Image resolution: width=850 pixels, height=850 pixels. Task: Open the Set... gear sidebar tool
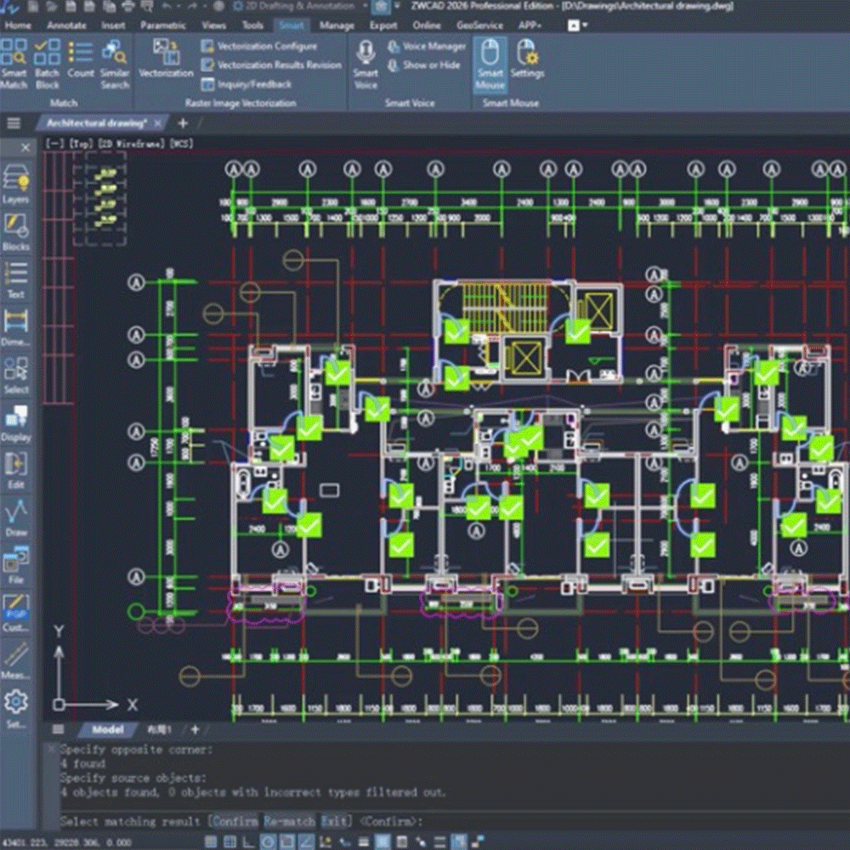click(x=15, y=708)
